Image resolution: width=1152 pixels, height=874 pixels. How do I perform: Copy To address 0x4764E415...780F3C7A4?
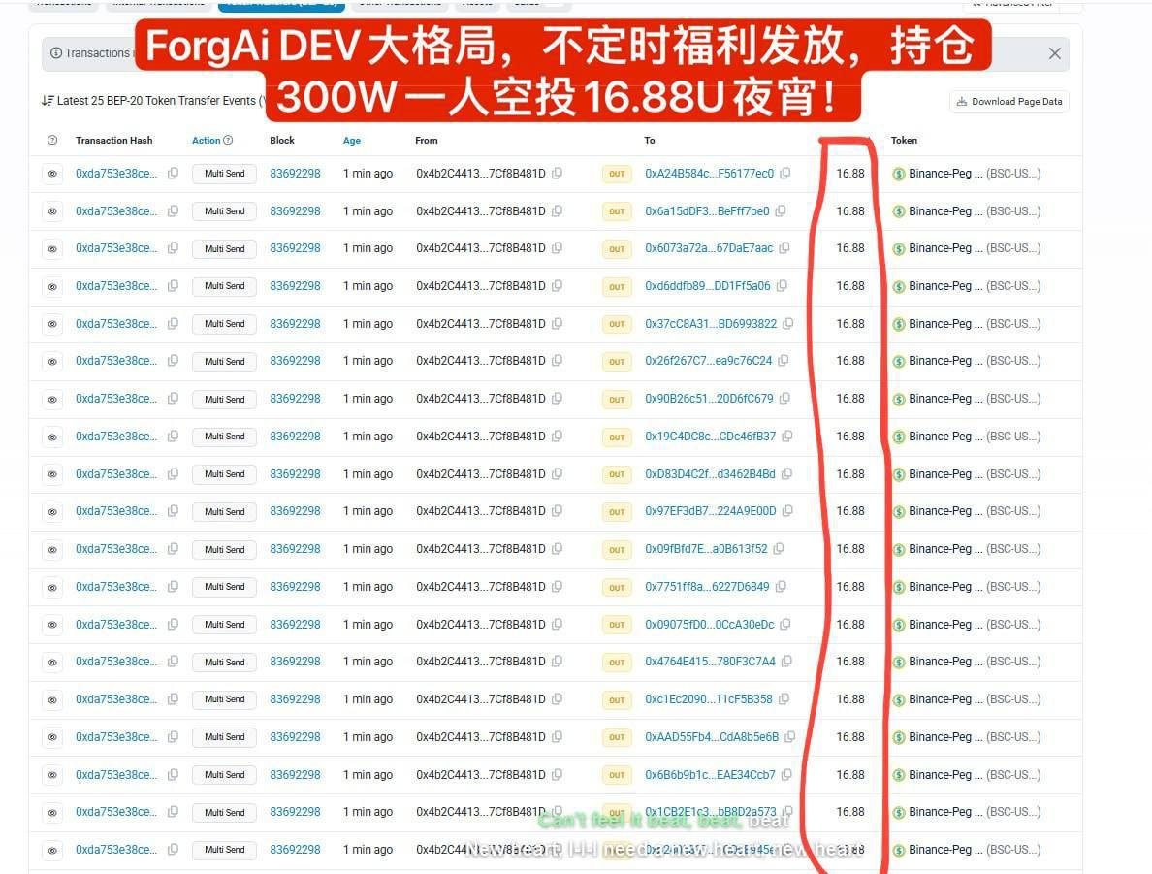[786, 662]
